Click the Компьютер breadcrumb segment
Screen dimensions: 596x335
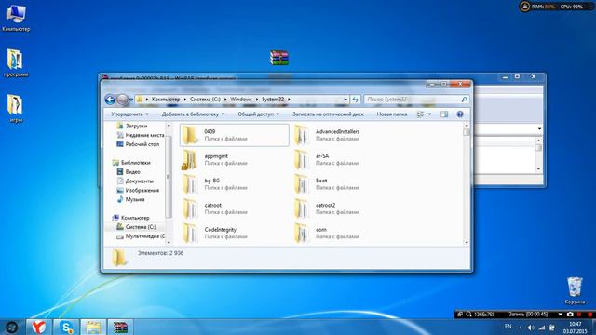[x=166, y=100]
